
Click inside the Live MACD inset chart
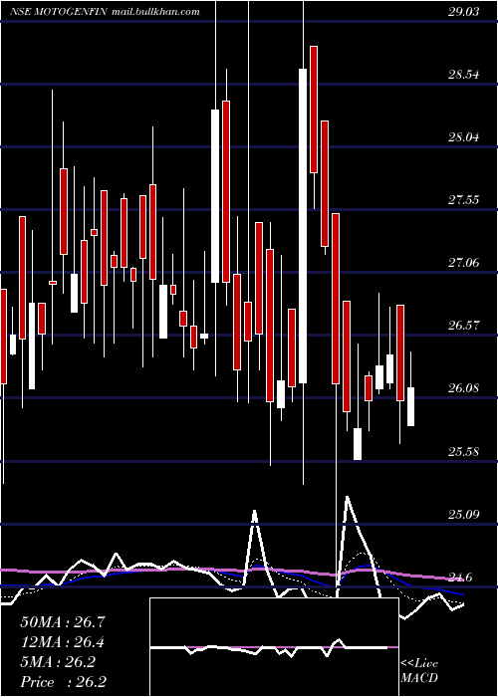(274, 647)
